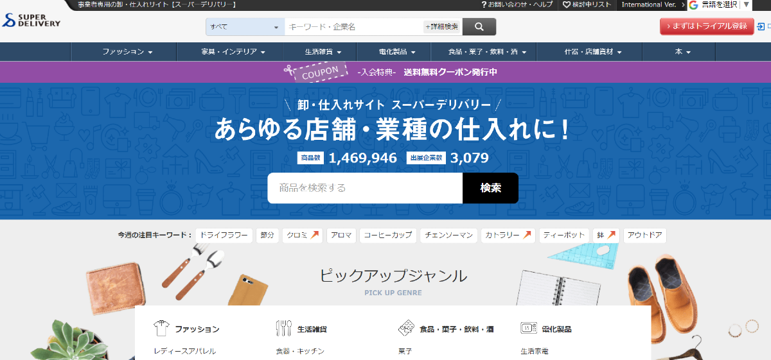Expand the 食品・菓子・飲料・酒 nav menu

488,51
